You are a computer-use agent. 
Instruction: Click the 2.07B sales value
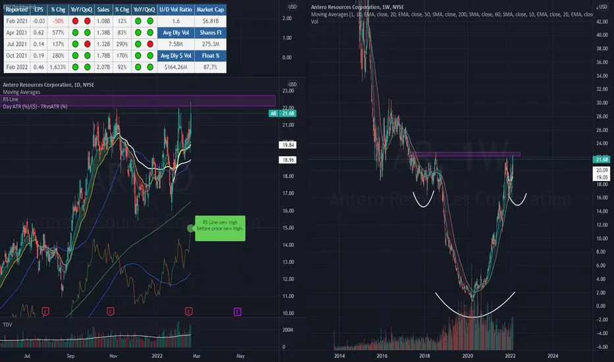pyautogui.click(x=103, y=67)
